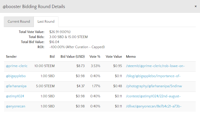Viewport: 200px width, 118px height.
Task: Select the ROI value -100.00% (After Curation - Capped)
Action: (77, 47)
